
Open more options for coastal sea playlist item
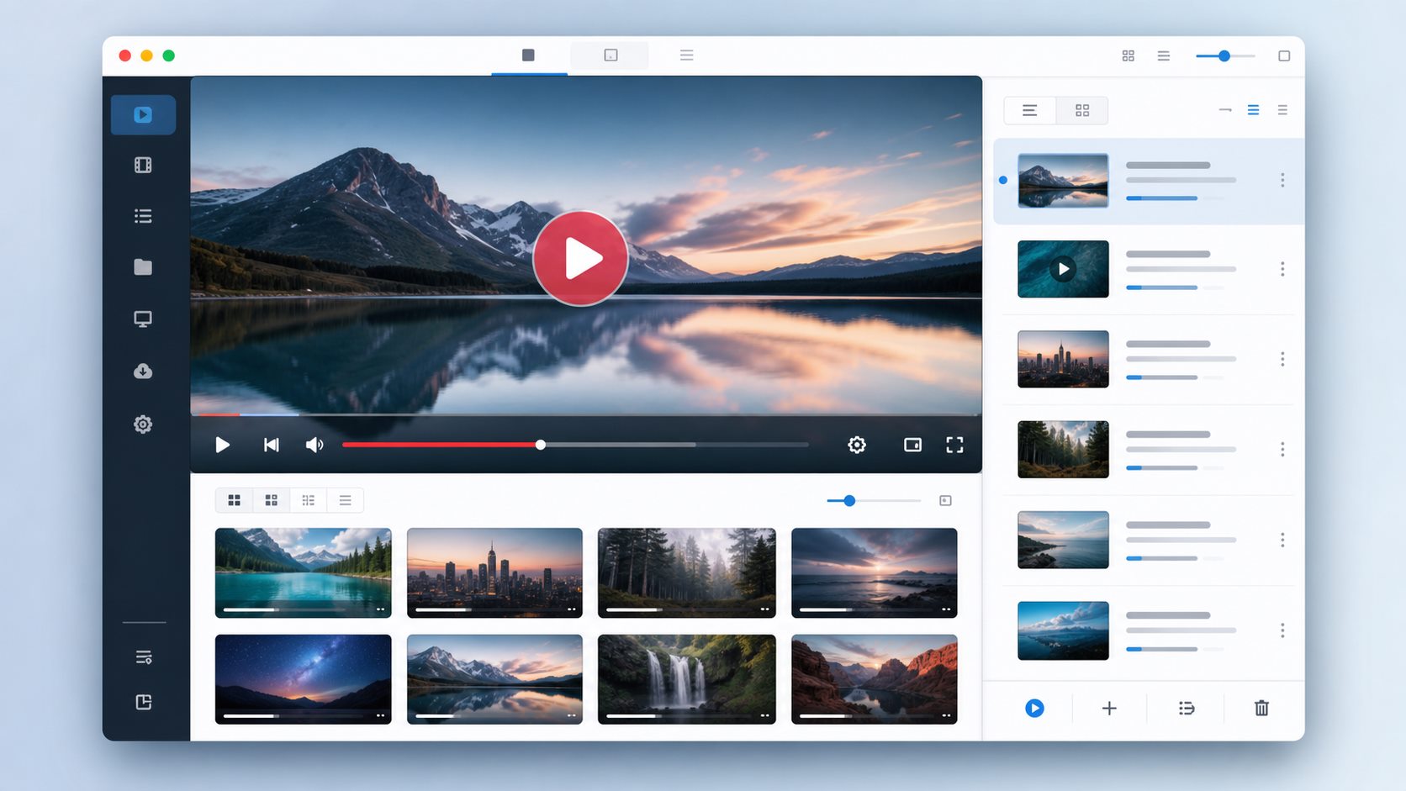pyautogui.click(x=1282, y=540)
